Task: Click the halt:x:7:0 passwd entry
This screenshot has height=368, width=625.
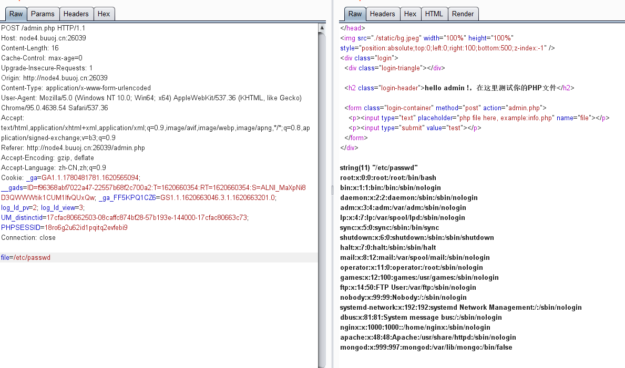Action: (388, 247)
